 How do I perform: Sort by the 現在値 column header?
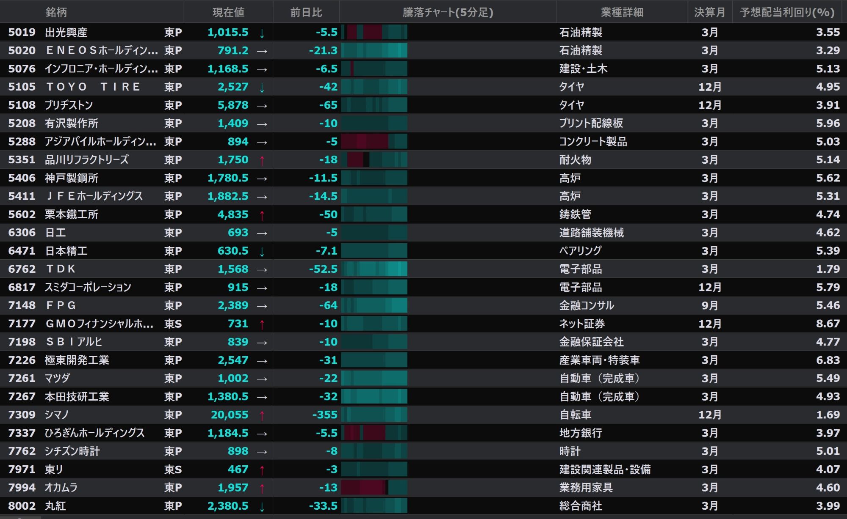(228, 12)
